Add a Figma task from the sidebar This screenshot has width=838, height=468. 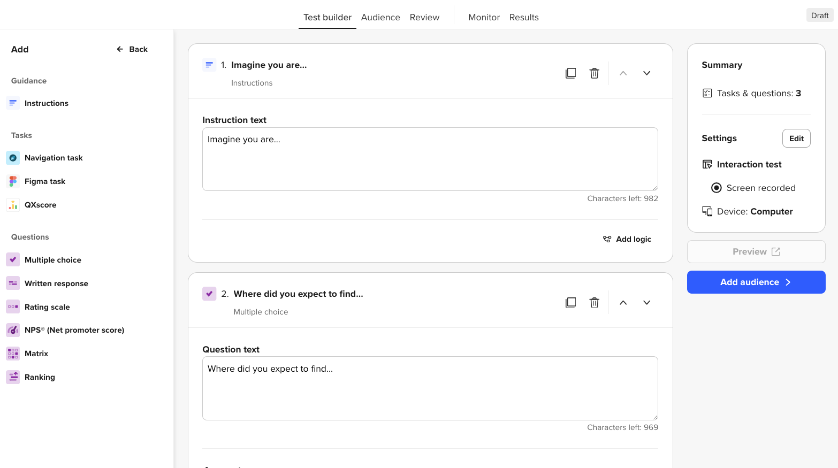pyautogui.click(x=13, y=181)
